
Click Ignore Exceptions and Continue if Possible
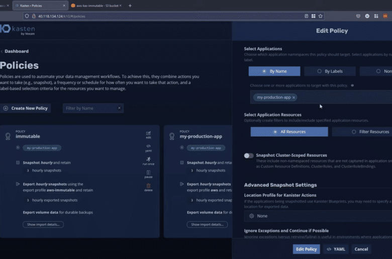click(286, 231)
